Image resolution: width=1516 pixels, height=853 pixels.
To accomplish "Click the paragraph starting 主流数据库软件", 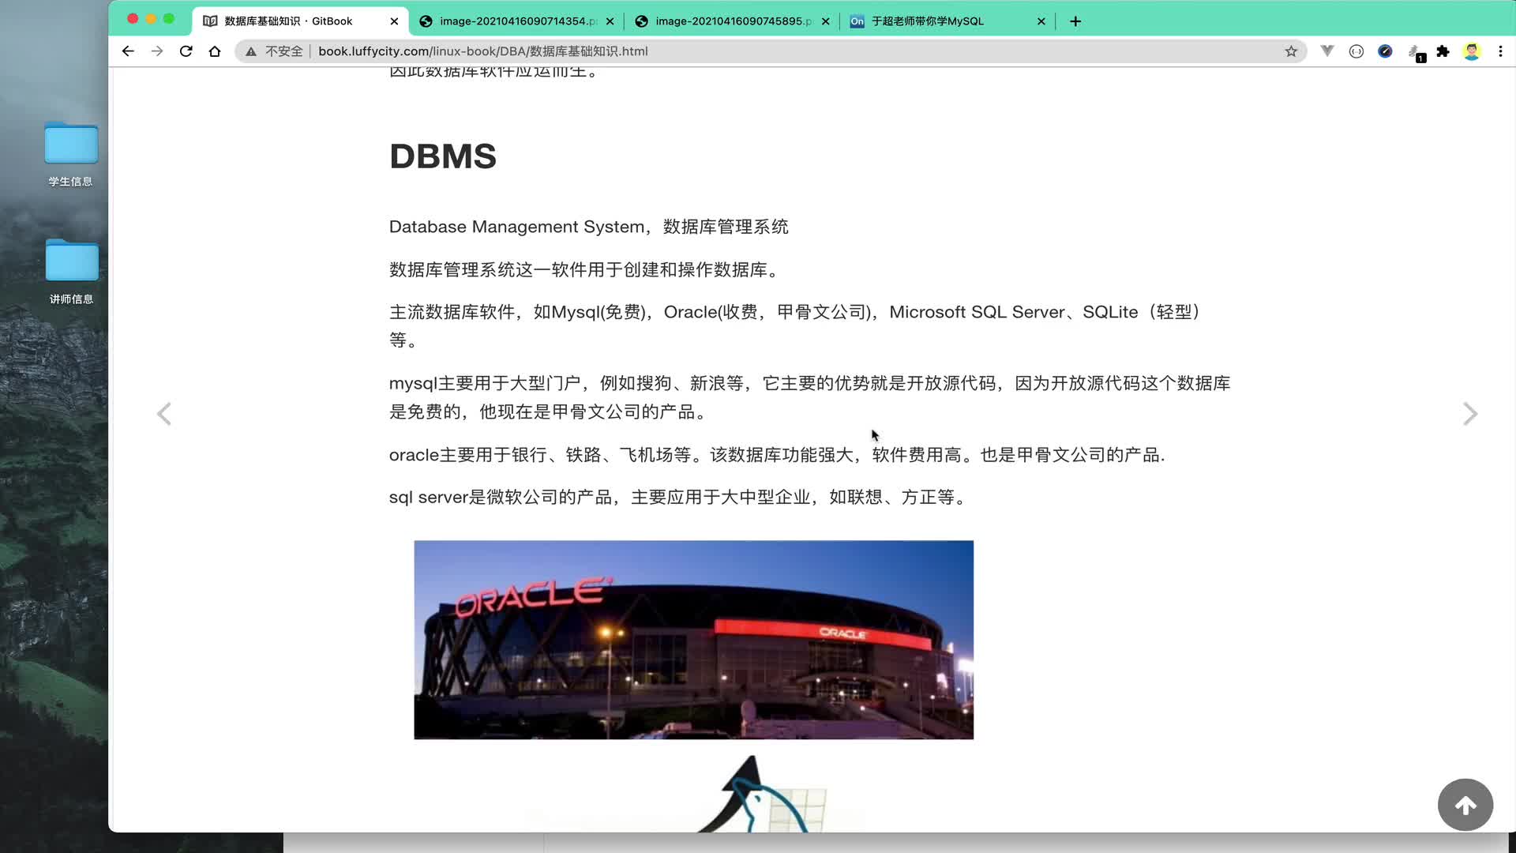I will 796,326.
